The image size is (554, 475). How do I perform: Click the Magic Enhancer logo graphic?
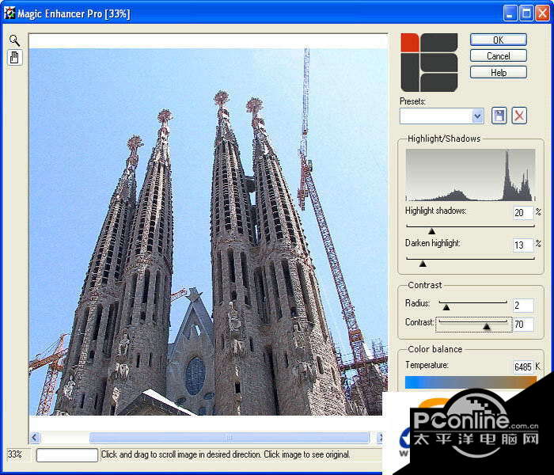[429, 62]
